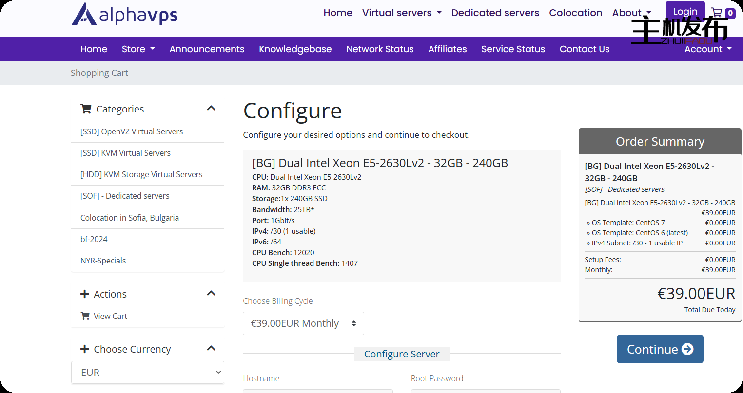The image size is (743, 393).
Task: Open Colocation in Sofia, Bulgaria category
Action: [130, 218]
